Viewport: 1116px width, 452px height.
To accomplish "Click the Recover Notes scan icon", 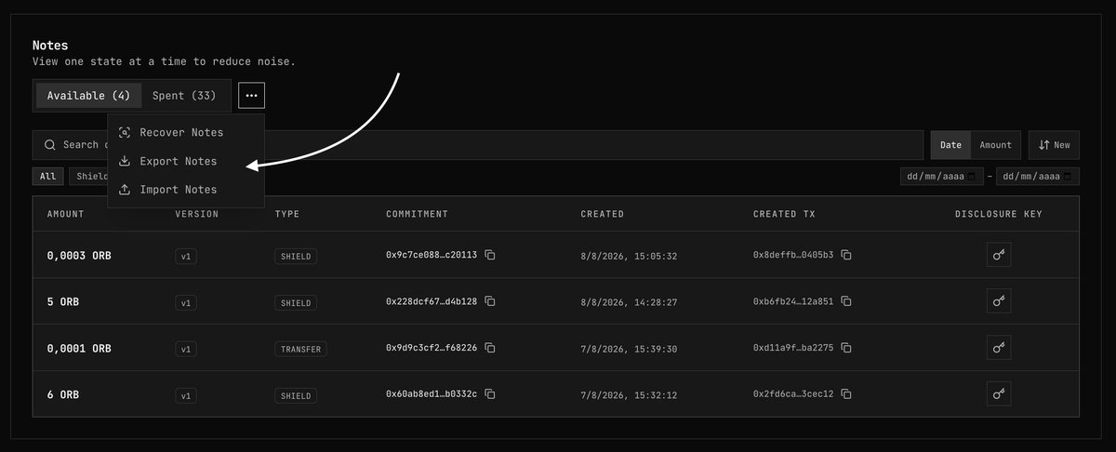I will pos(125,133).
